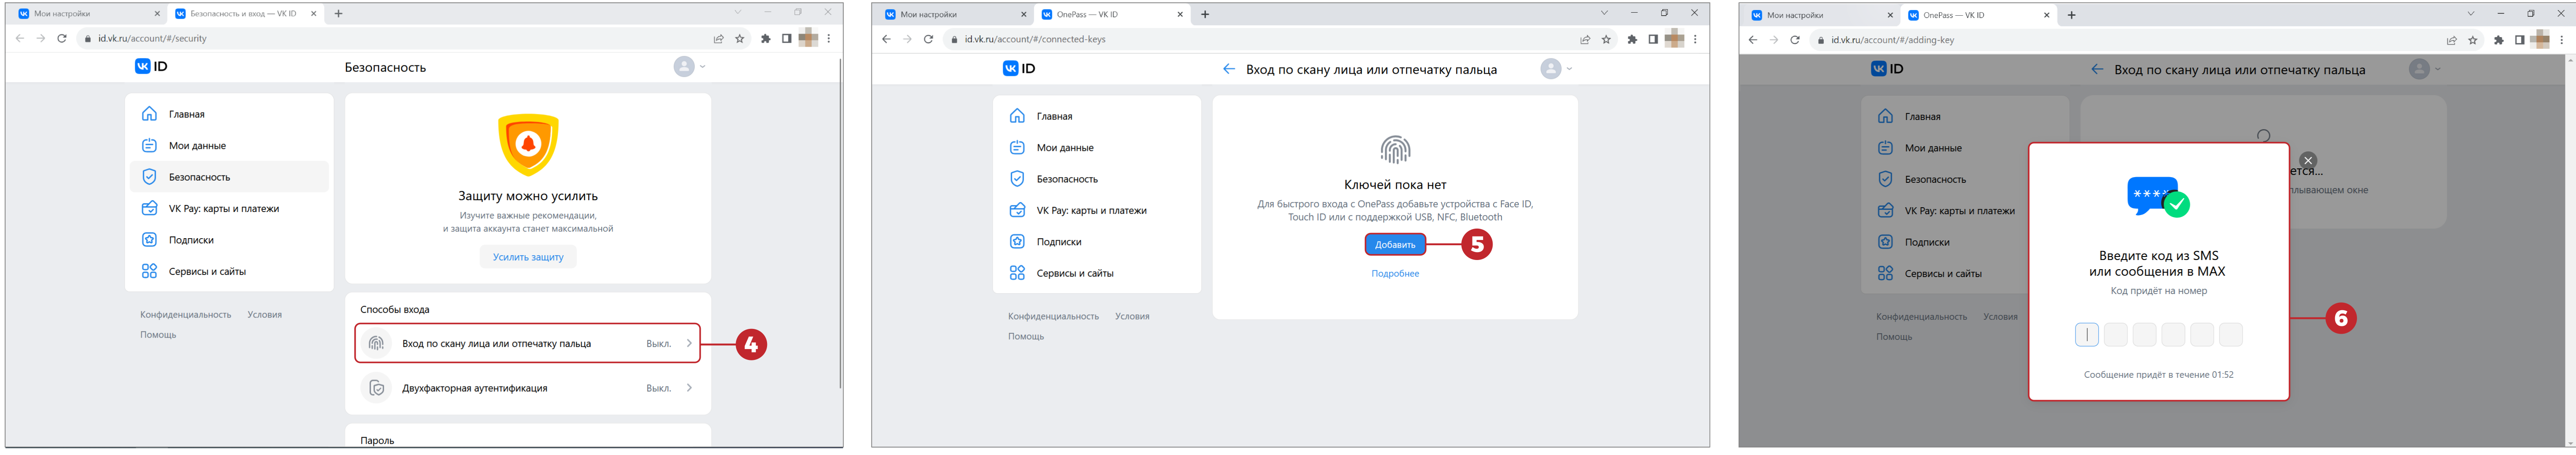Go back using the arrow on the connected-keys page

pos(1228,69)
